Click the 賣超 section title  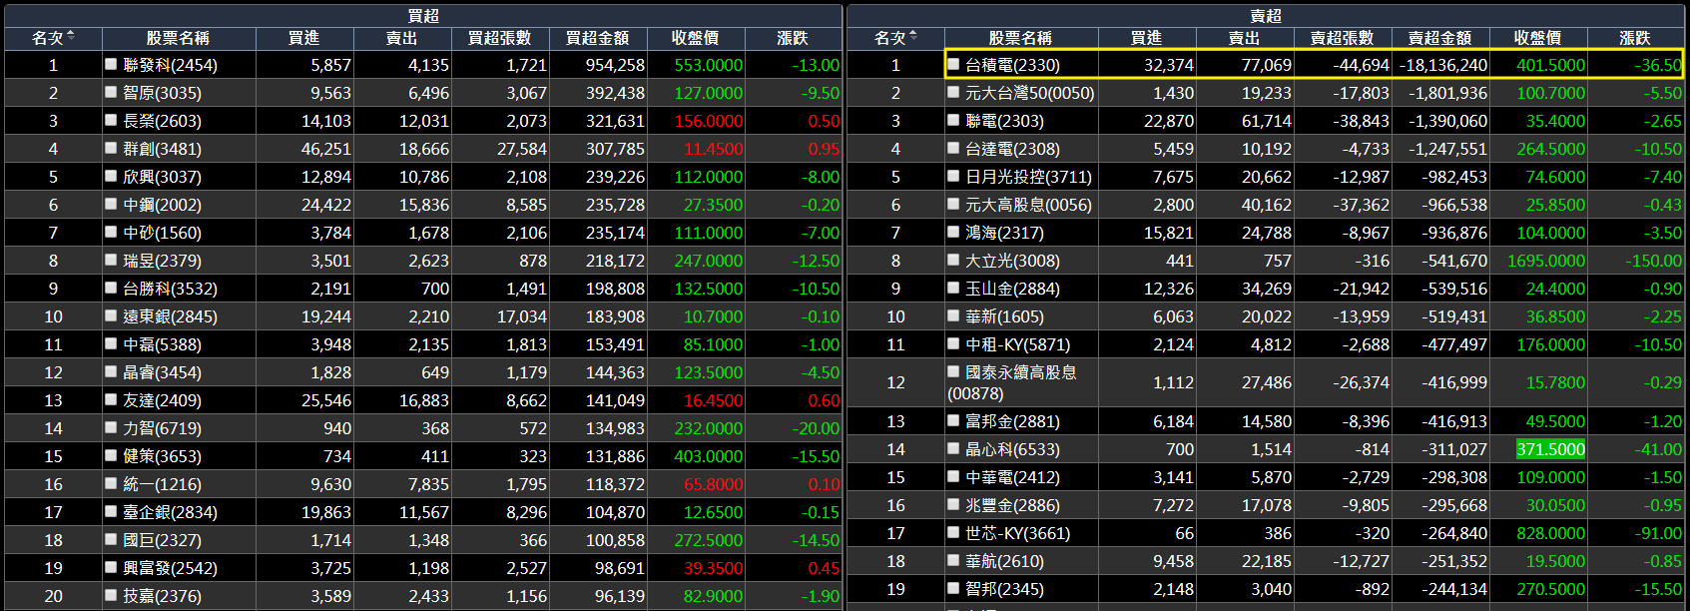[x=1266, y=16]
